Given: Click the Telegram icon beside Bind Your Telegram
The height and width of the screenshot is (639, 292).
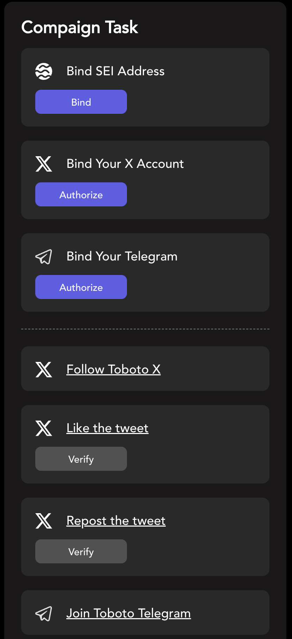Looking at the screenshot, I should click(44, 257).
